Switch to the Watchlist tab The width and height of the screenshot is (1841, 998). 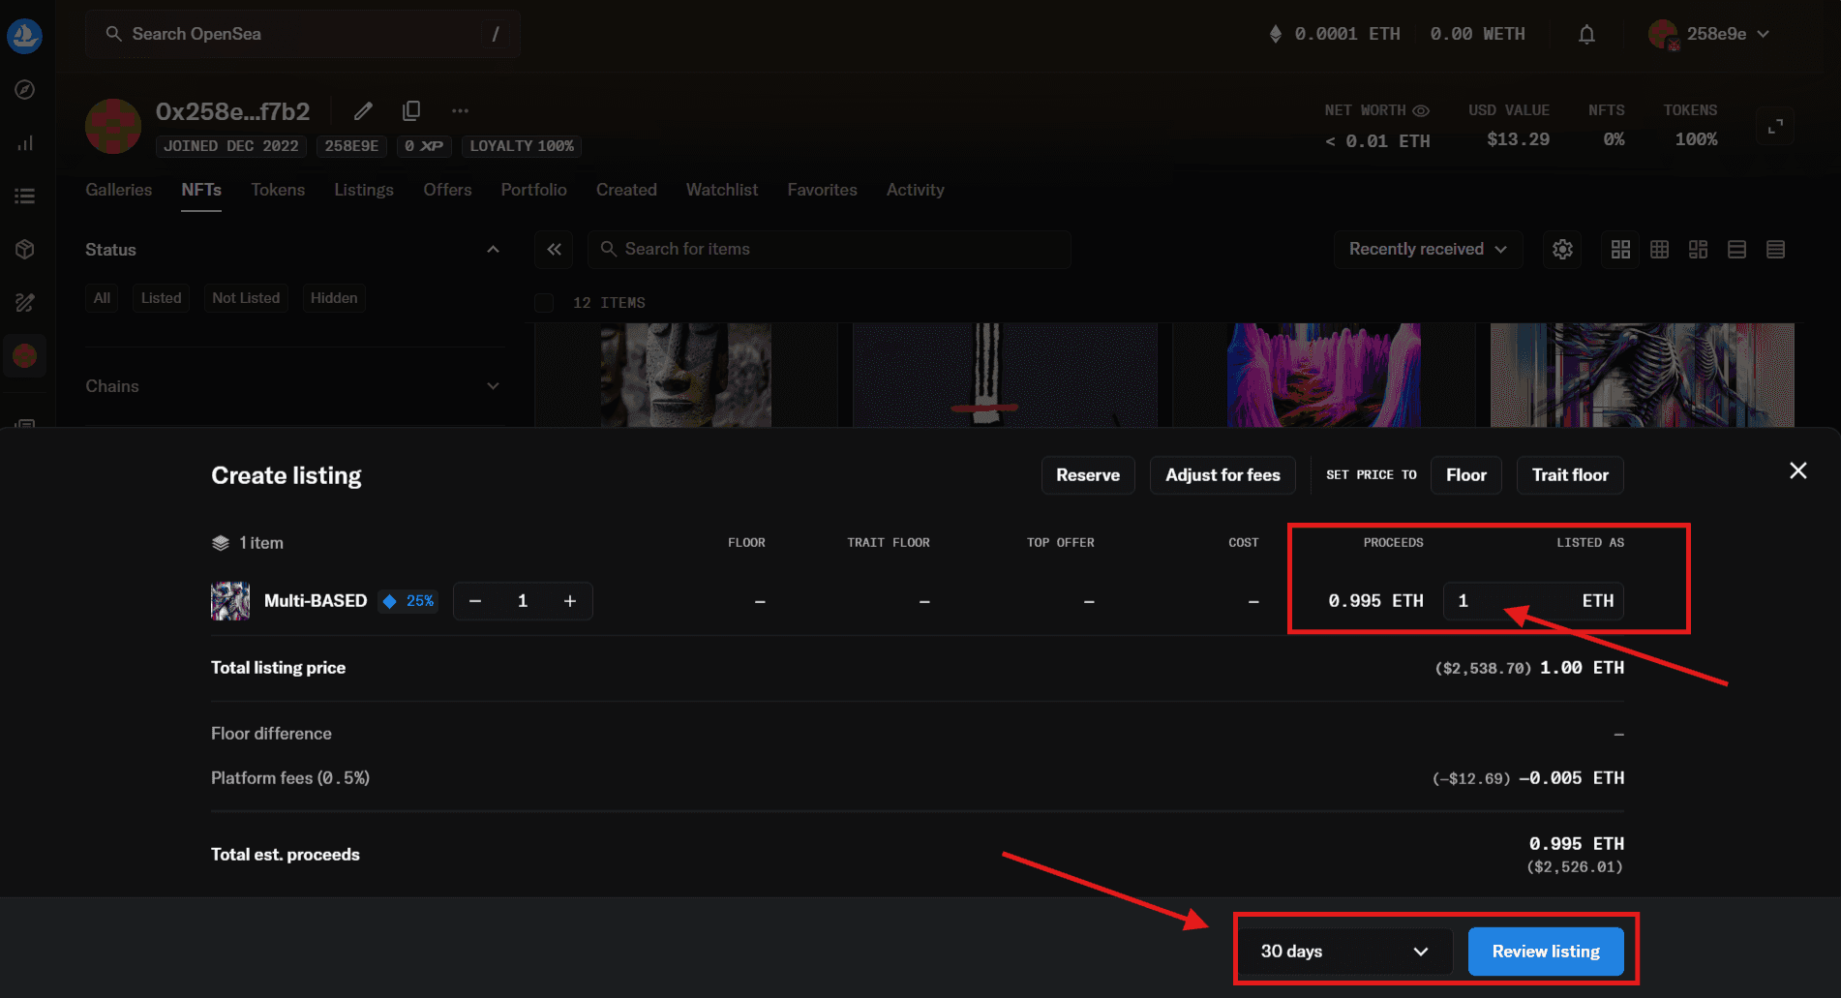pyautogui.click(x=722, y=190)
